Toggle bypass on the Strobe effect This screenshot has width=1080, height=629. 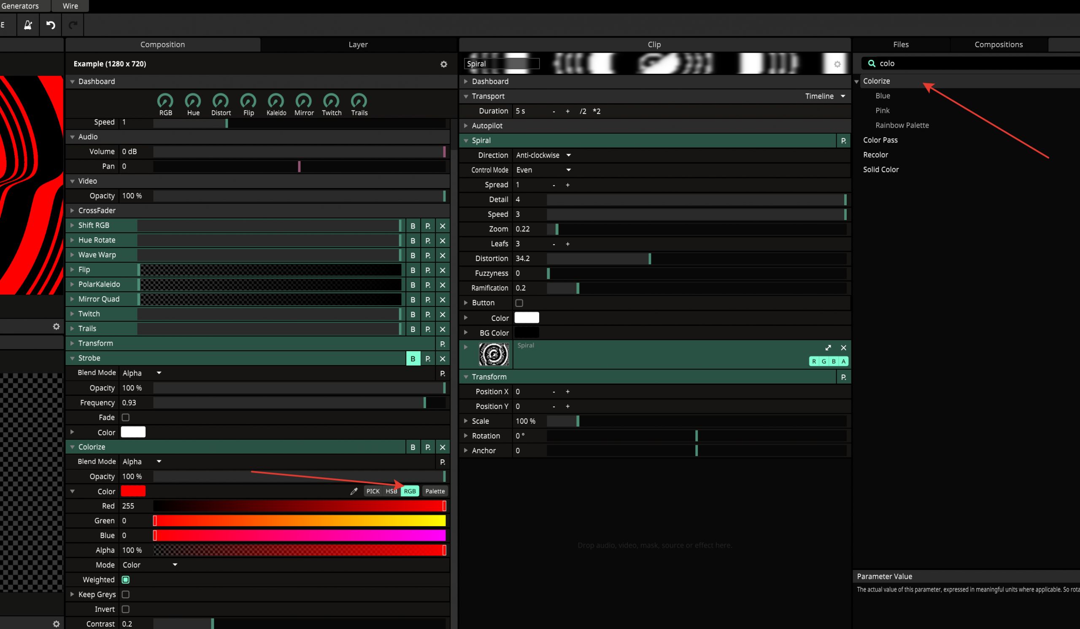click(413, 358)
